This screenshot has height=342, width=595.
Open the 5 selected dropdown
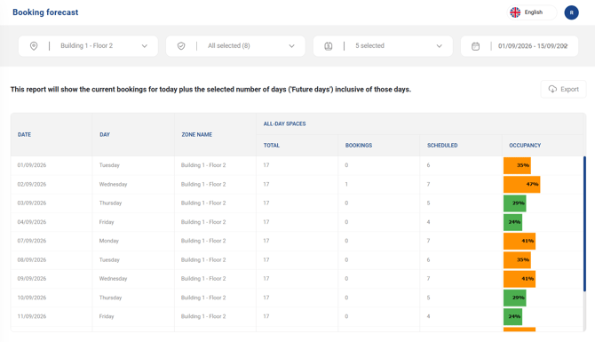pos(383,46)
